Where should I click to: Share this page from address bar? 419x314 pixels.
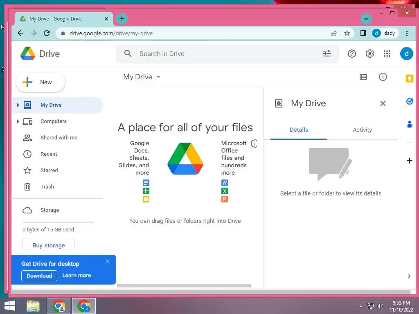coord(334,33)
